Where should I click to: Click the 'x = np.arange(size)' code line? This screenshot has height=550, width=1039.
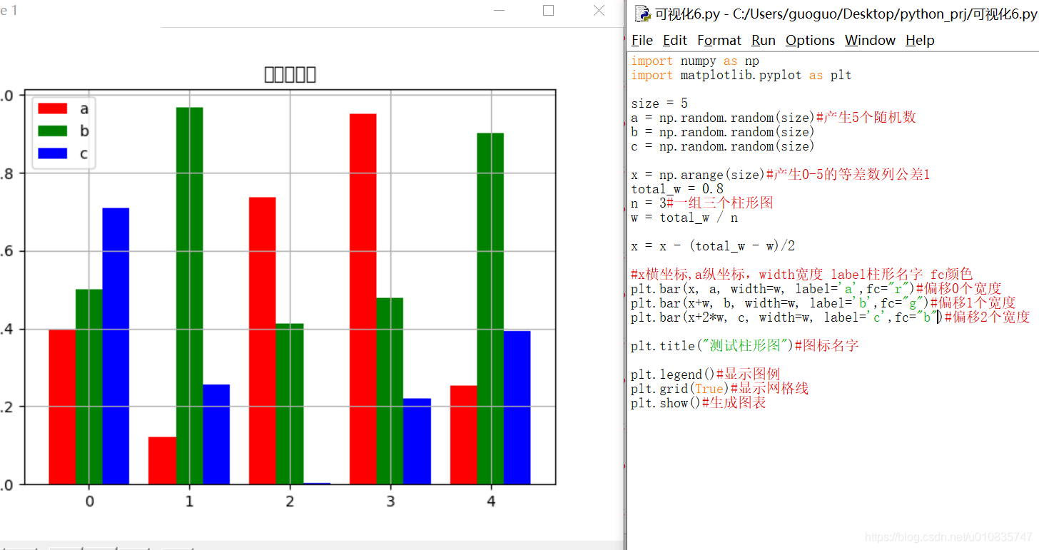click(x=781, y=175)
